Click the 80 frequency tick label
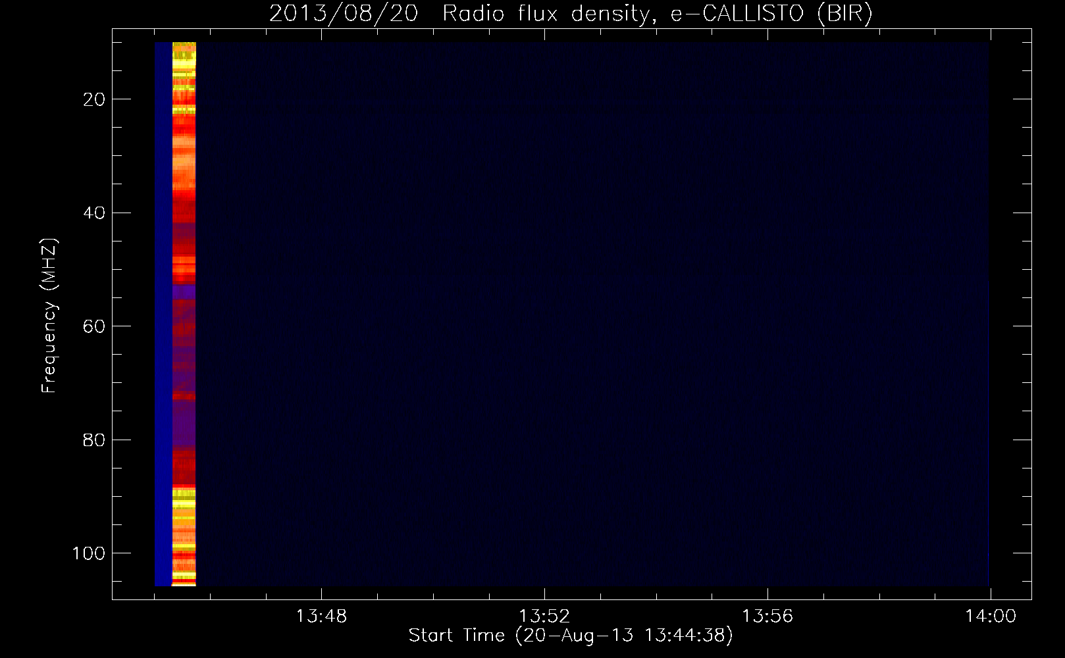This screenshot has width=1065, height=658. tap(94, 440)
